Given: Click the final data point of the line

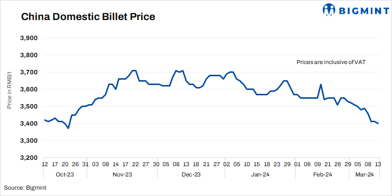Looking at the screenshot, I should point(377,124).
